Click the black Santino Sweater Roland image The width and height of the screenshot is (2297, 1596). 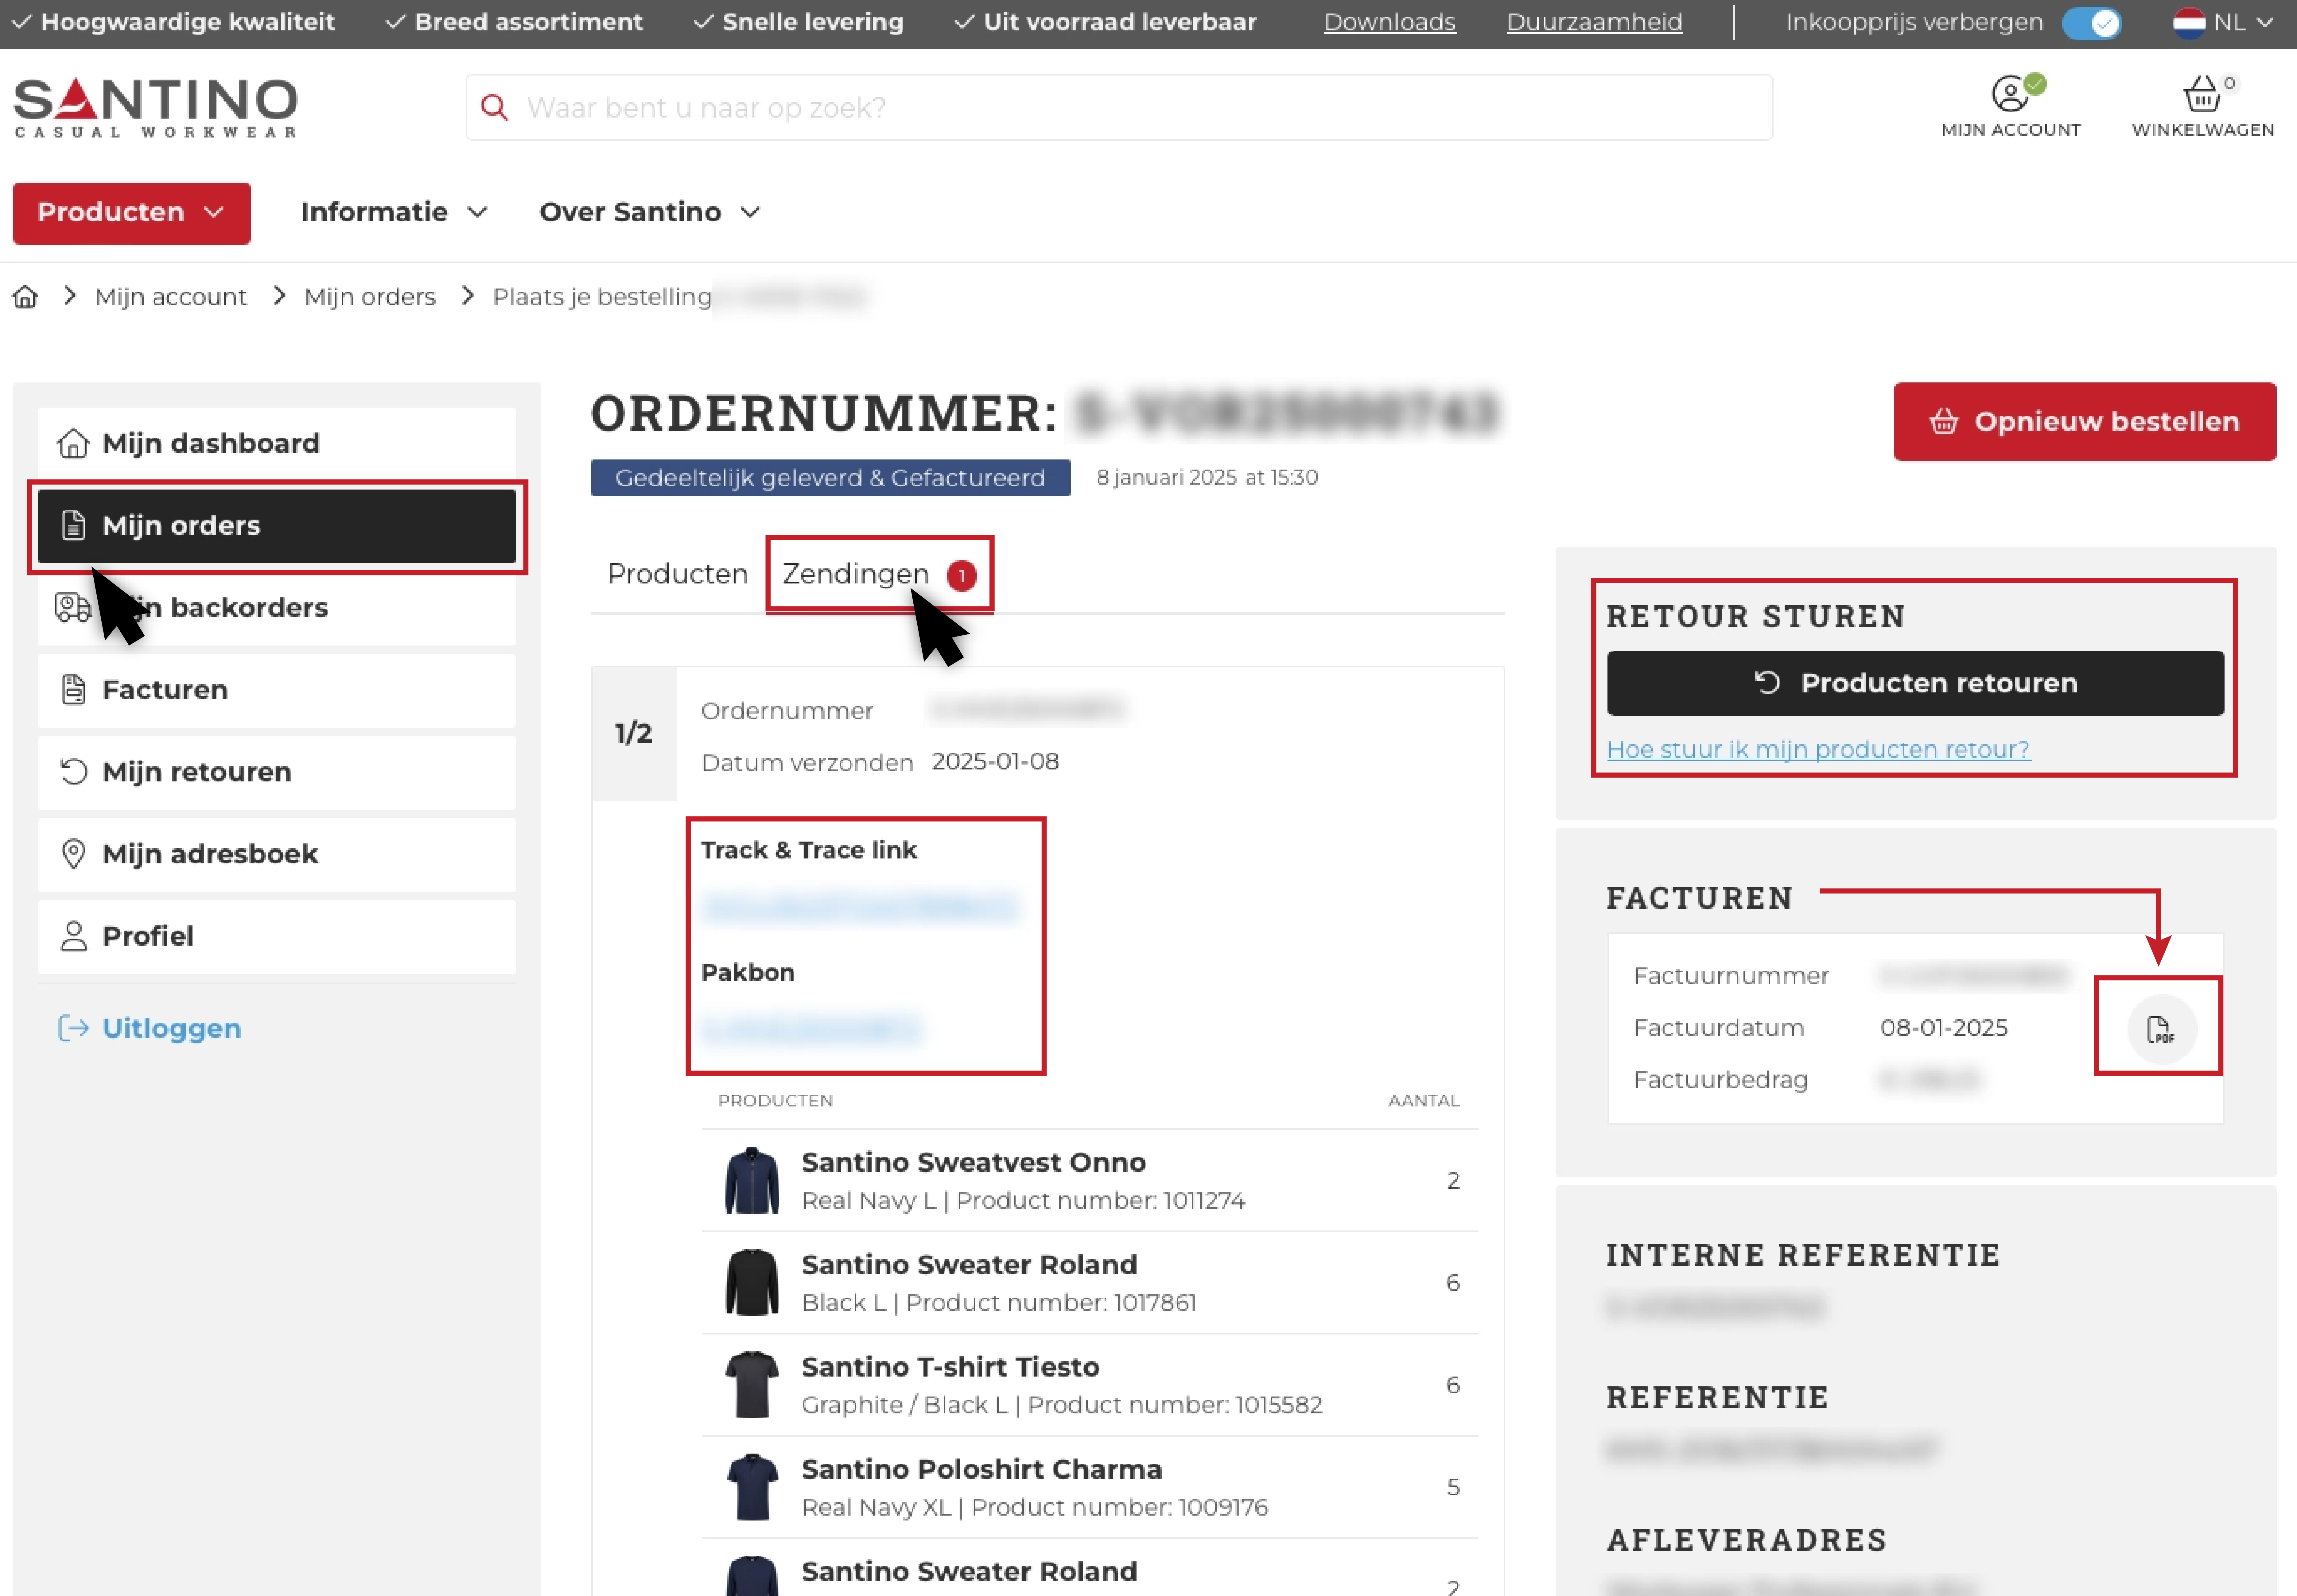click(x=752, y=1282)
